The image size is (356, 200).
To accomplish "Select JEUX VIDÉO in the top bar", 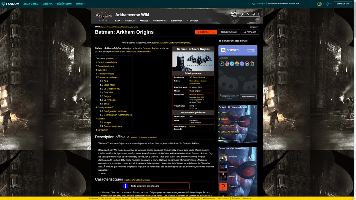I will point(31,4).
